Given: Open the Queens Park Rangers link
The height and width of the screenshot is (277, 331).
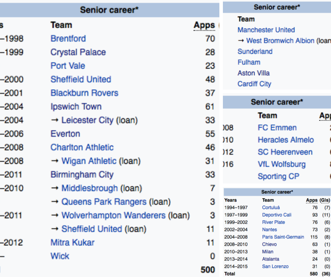Looking at the screenshot, I should [x=104, y=202].
